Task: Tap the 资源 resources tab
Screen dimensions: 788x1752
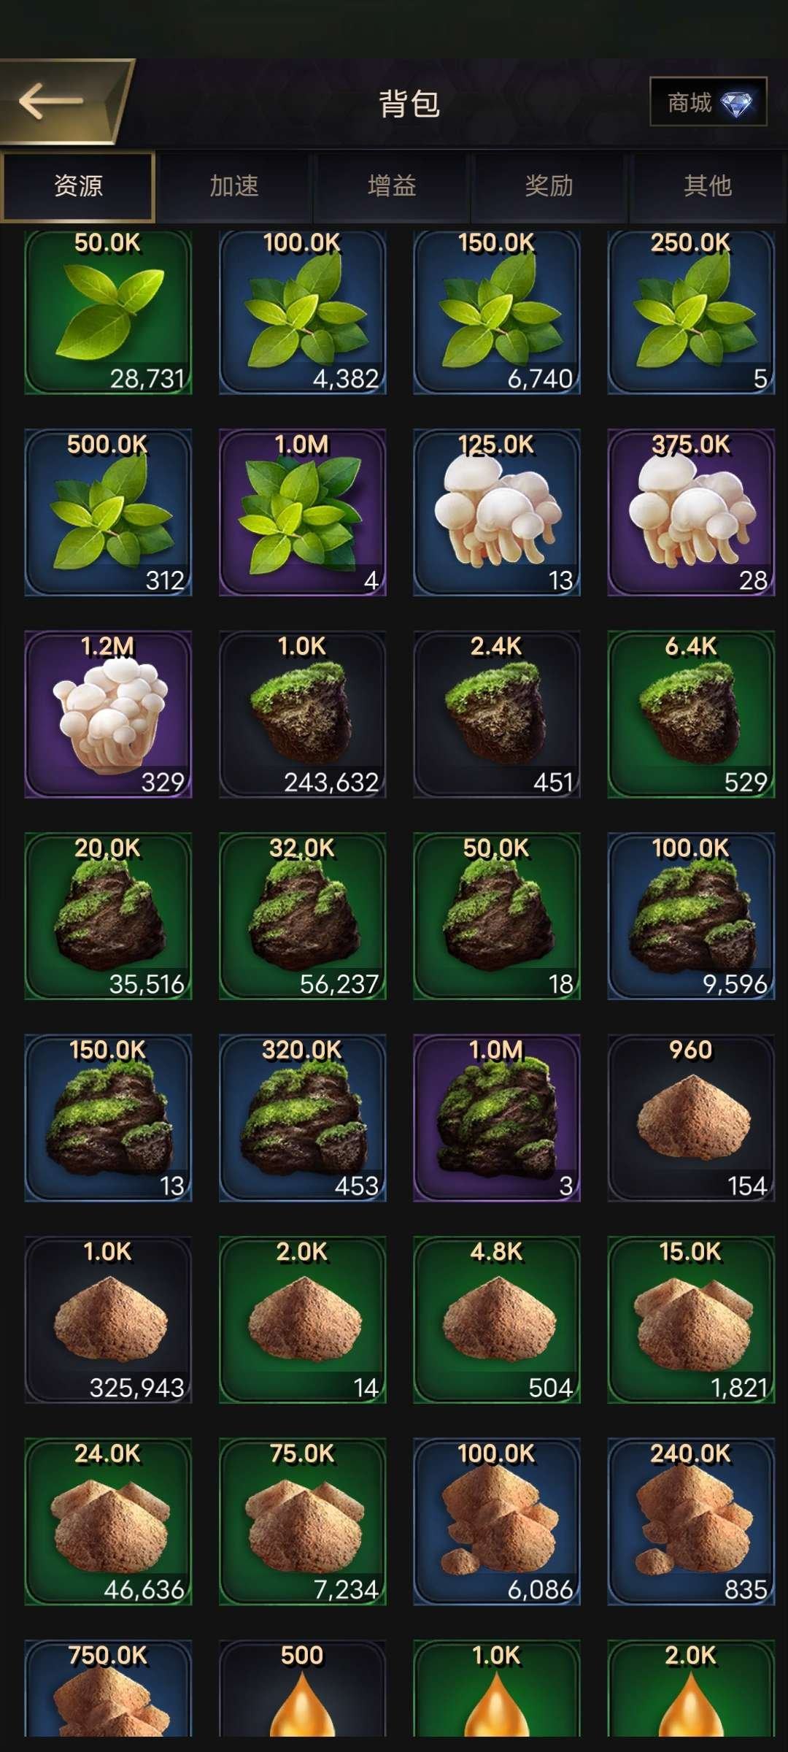Action: pyautogui.click(x=78, y=186)
